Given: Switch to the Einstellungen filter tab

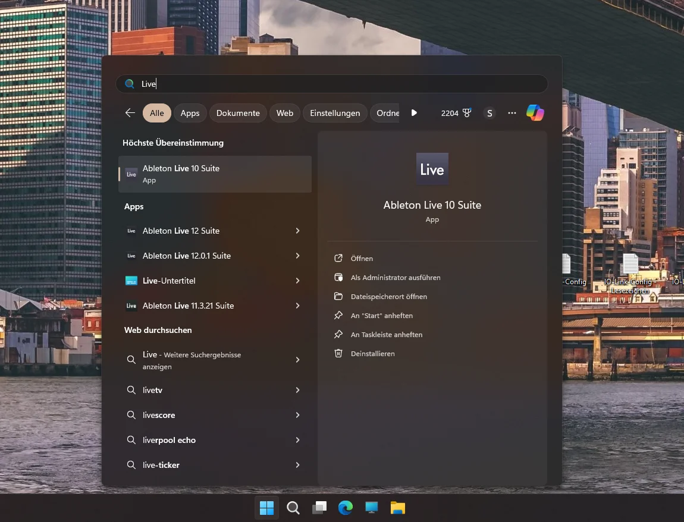Looking at the screenshot, I should [335, 113].
